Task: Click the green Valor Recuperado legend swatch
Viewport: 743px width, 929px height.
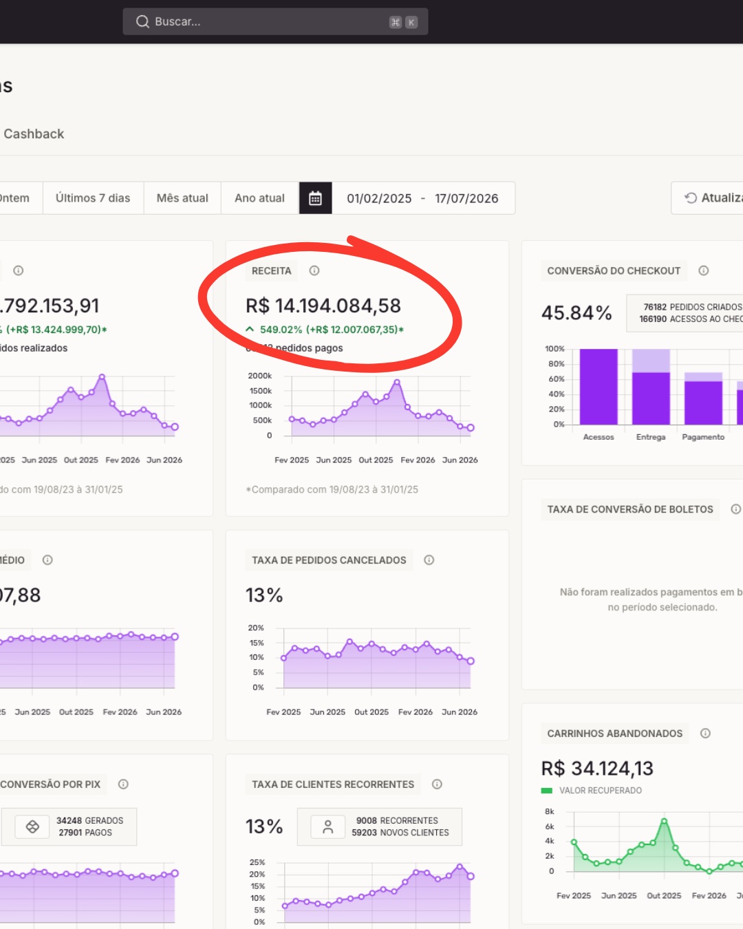Action: pyautogui.click(x=547, y=791)
